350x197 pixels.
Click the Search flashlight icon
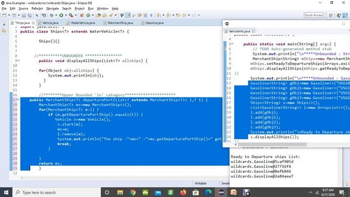(110, 15)
